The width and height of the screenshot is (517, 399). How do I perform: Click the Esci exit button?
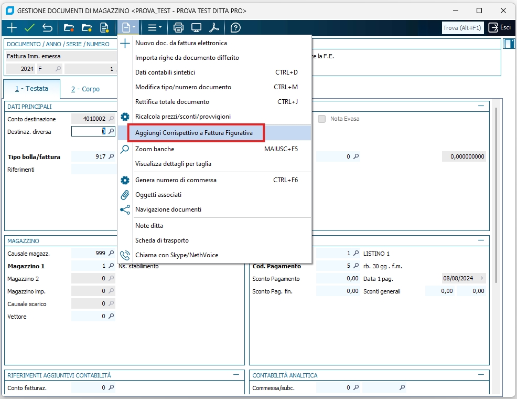tap(499, 28)
